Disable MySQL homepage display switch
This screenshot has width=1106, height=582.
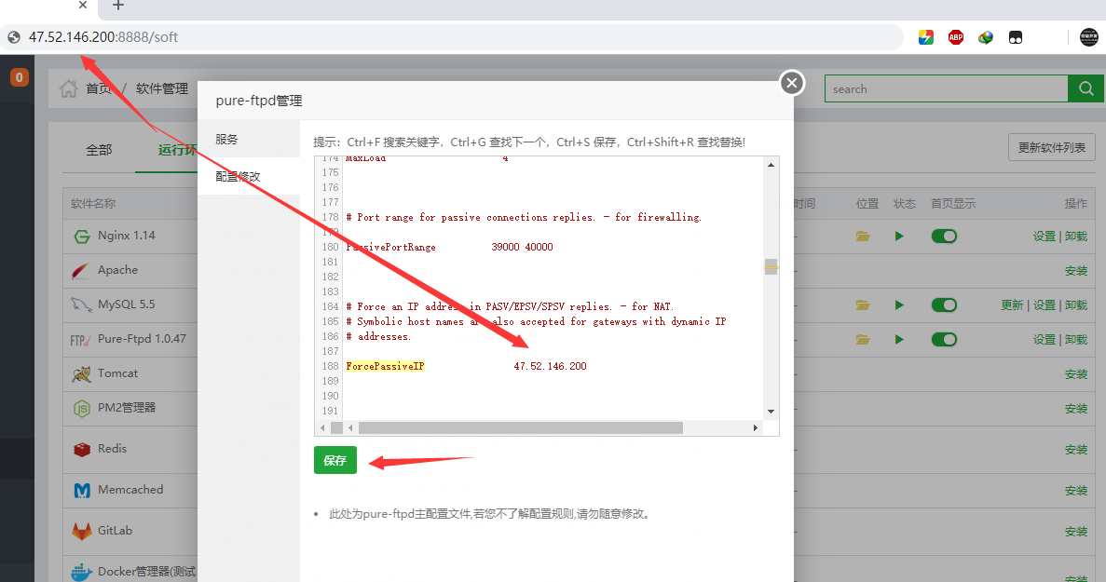tap(944, 305)
